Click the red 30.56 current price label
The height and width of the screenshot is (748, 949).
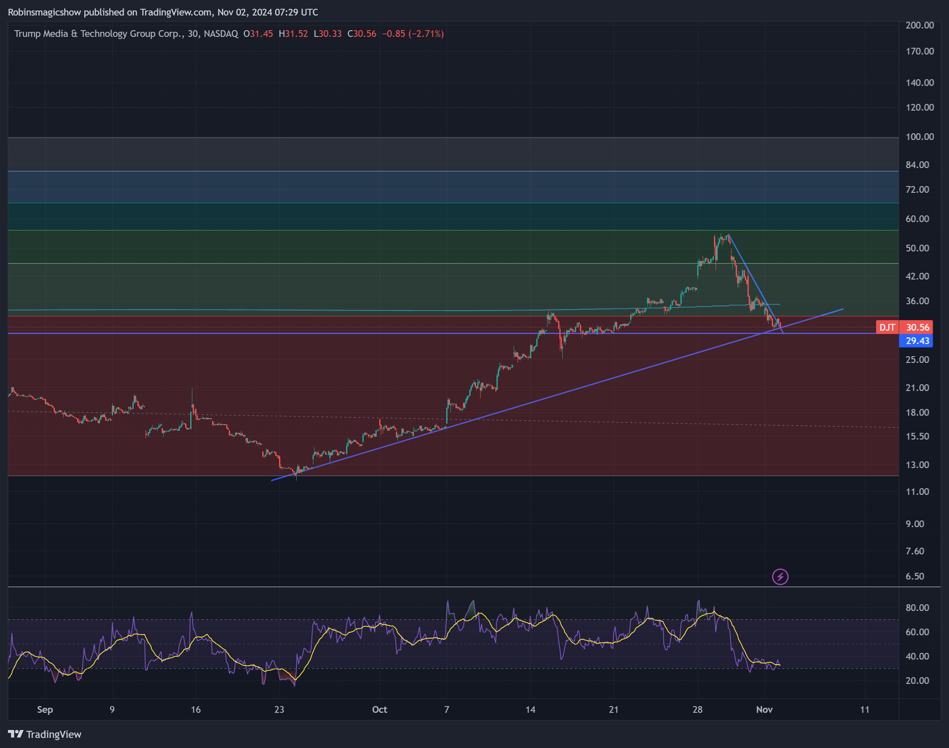(917, 327)
